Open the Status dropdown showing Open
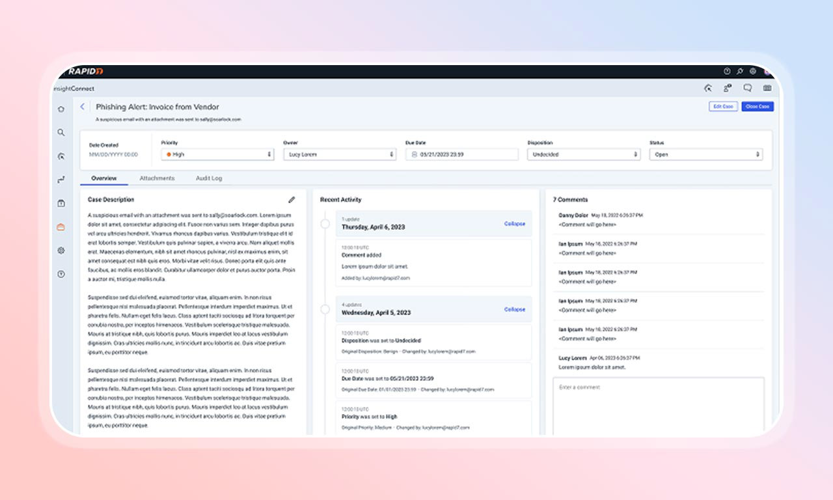 [706, 154]
